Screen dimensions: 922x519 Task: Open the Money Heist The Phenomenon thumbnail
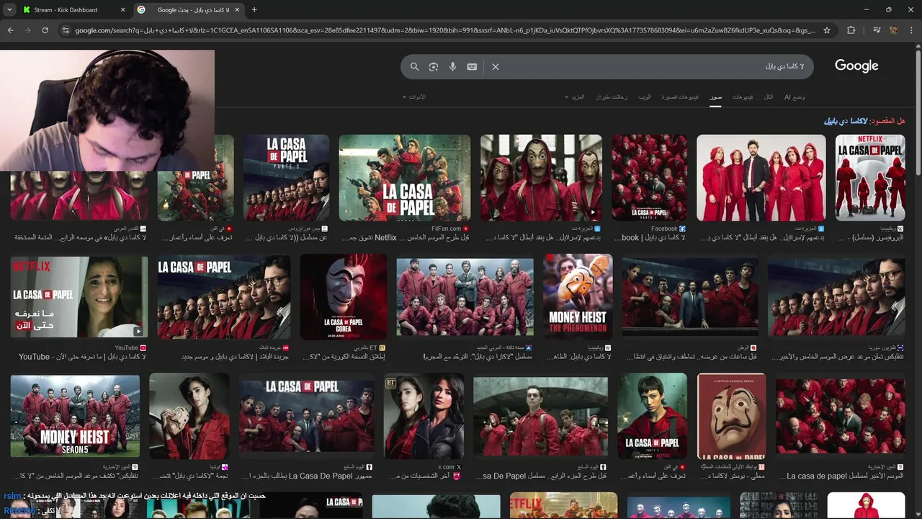pos(578,296)
